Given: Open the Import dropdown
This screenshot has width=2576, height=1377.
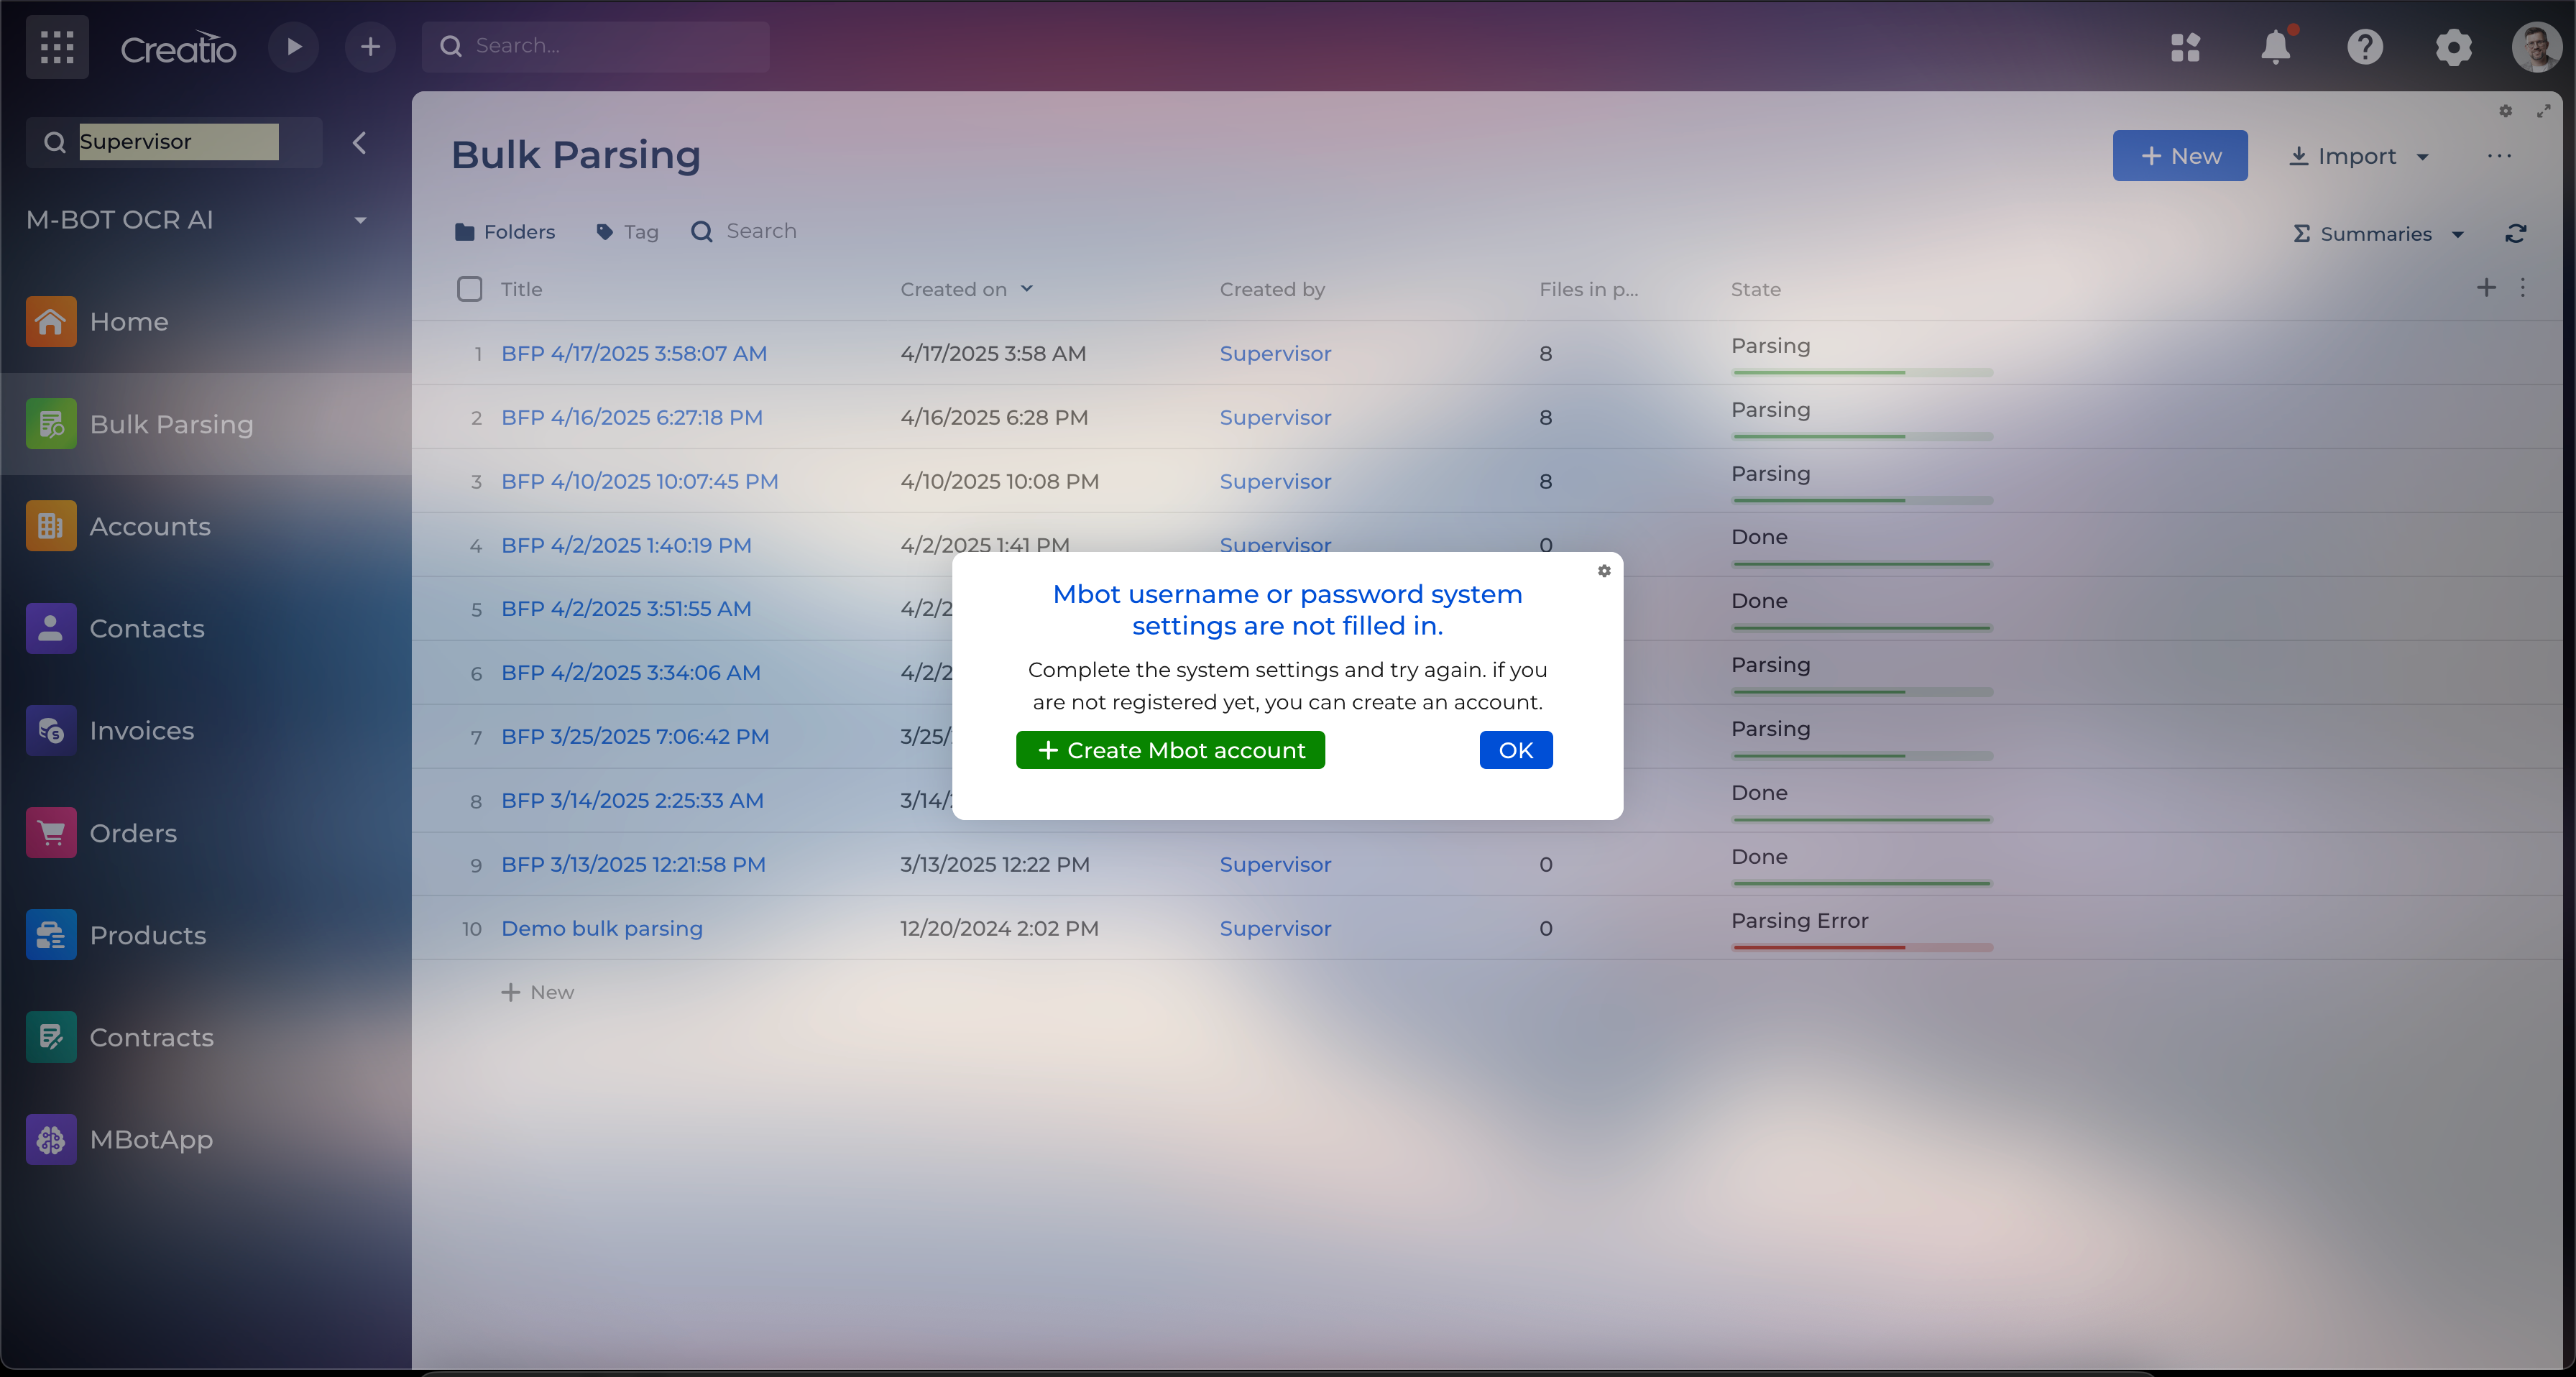Looking at the screenshot, I should [2358, 156].
